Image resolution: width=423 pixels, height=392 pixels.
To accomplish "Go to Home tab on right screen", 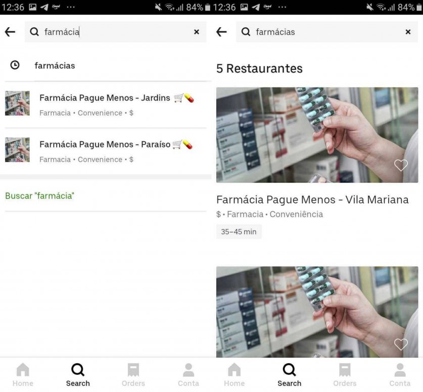I will (x=234, y=375).
